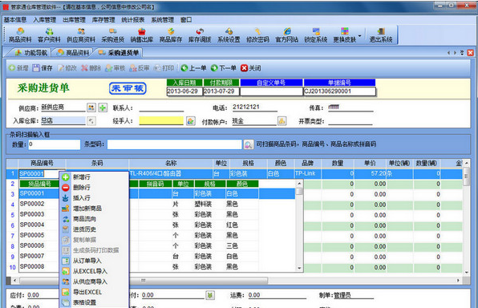478x308 pixels.
Task: Click 退出系统 toolbar icon
Action: (381, 35)
